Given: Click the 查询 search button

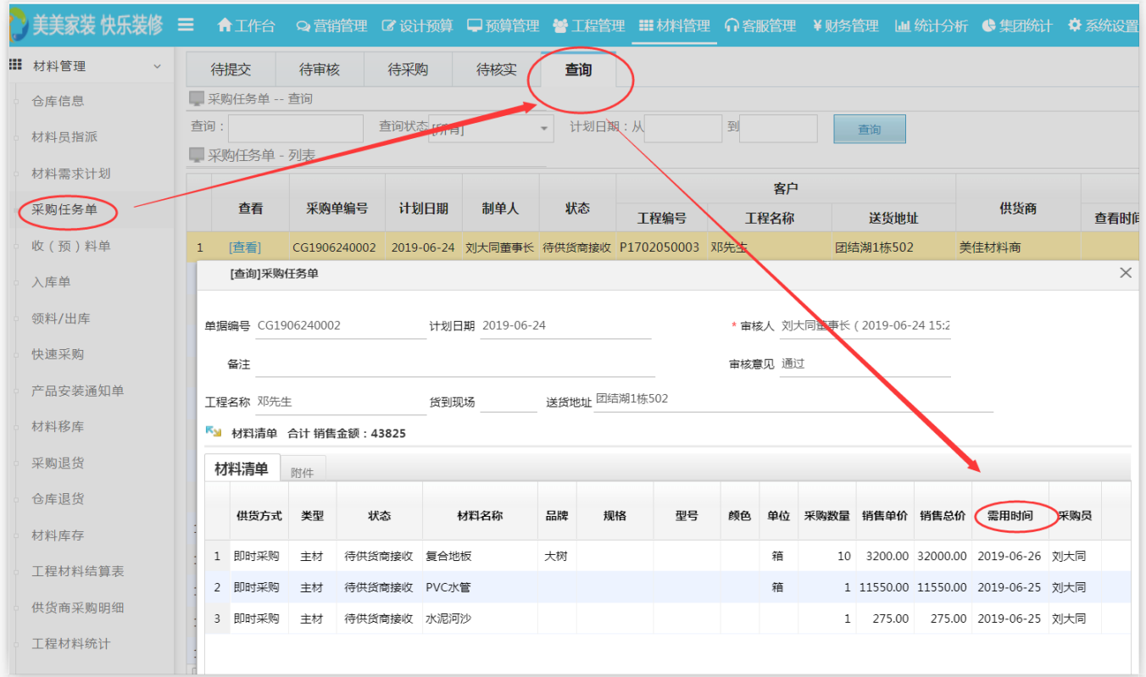Looking at the screenshot, I should pos(869,129).
